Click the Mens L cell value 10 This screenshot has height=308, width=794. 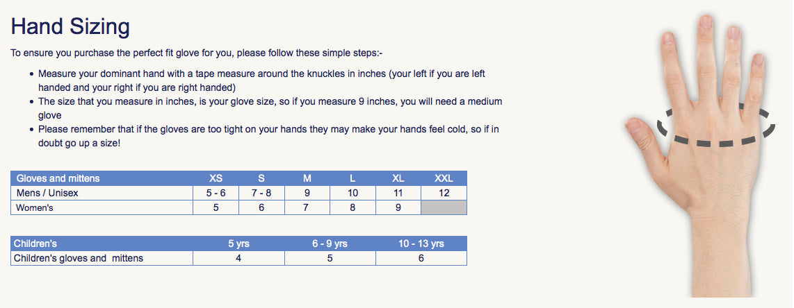click(x=353, y=193)
